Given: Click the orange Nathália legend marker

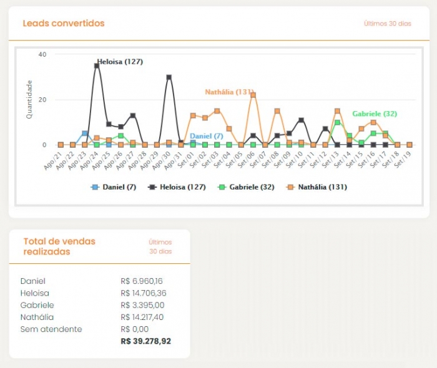Looking at the screenshot, I should tap(291, 186).
